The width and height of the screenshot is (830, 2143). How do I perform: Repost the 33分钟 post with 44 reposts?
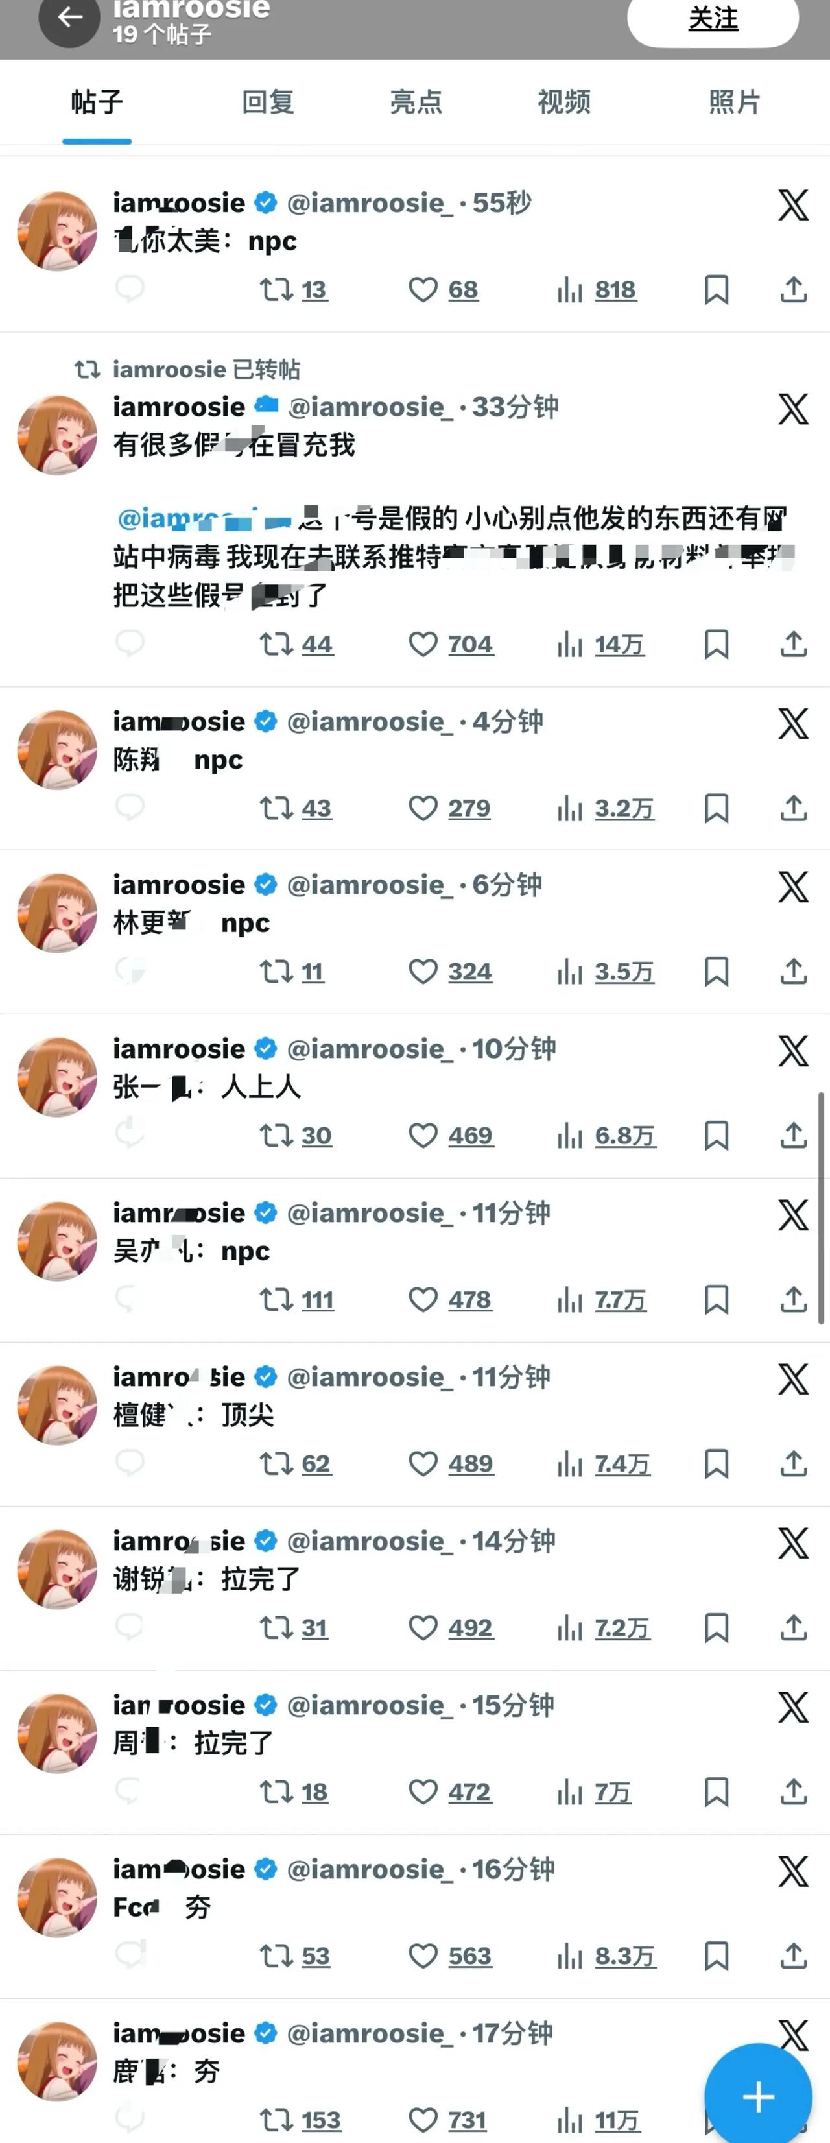276,644
